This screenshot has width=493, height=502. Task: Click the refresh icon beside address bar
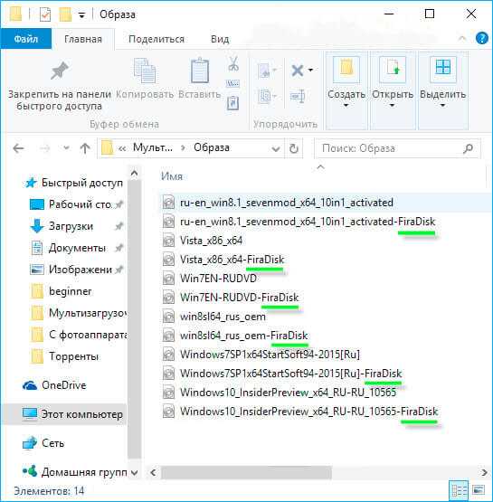click(294, 148)
